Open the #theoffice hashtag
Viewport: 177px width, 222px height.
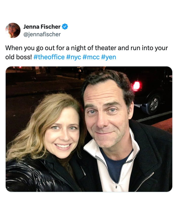point(49,57)
